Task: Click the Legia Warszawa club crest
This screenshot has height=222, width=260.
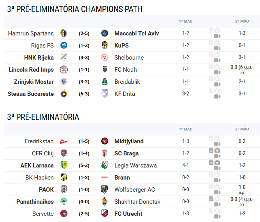Action: [x=105, y=165]
